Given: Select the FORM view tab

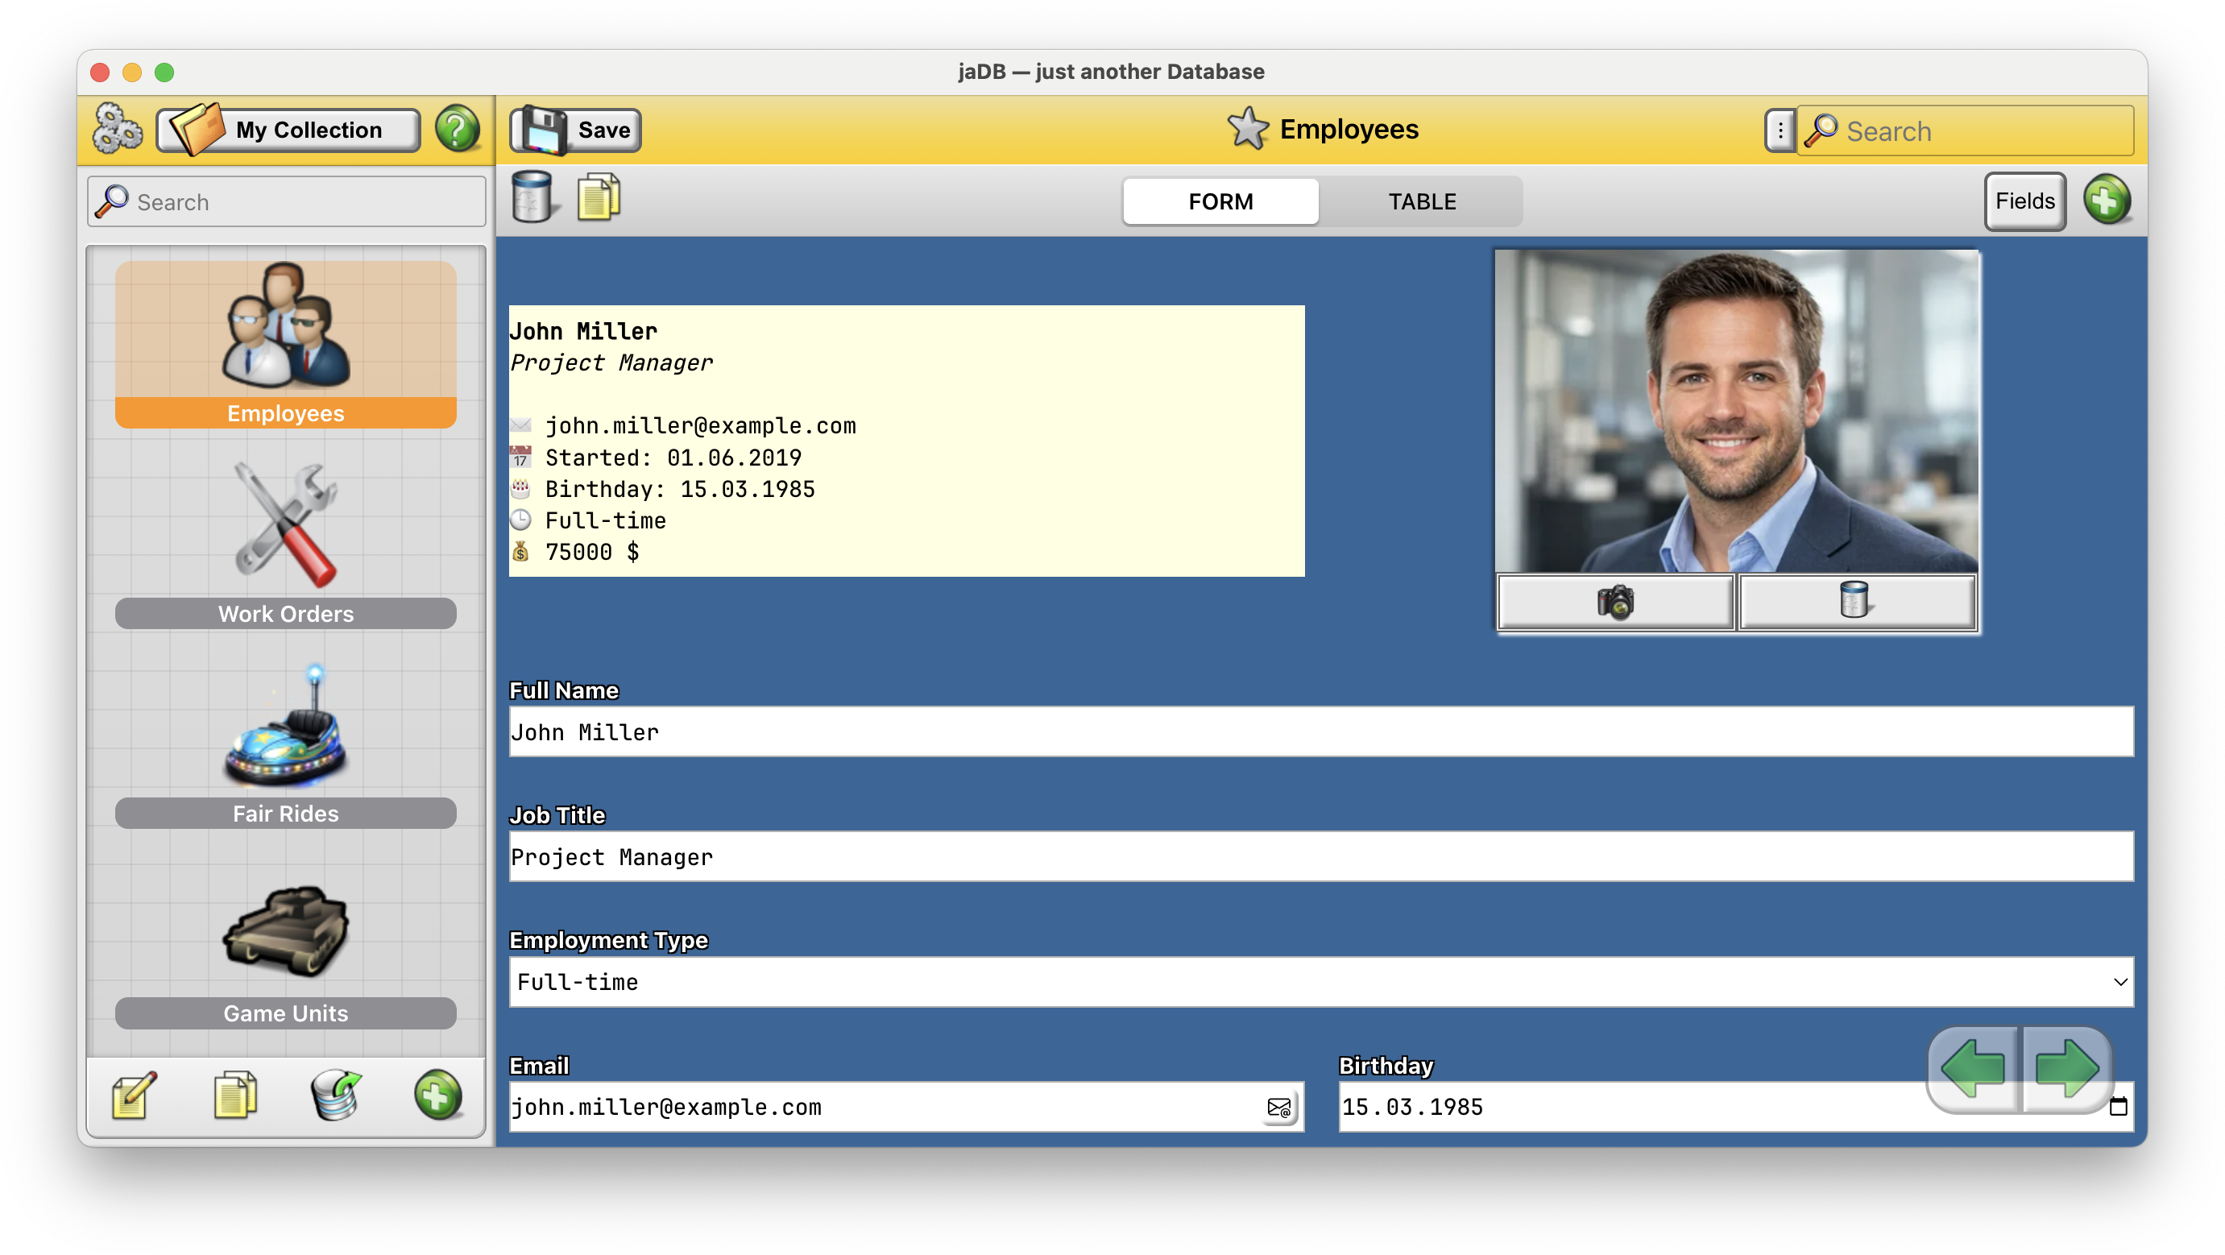Looking at the screenshot, I should pyautogui.click(x=1220, y=201).
